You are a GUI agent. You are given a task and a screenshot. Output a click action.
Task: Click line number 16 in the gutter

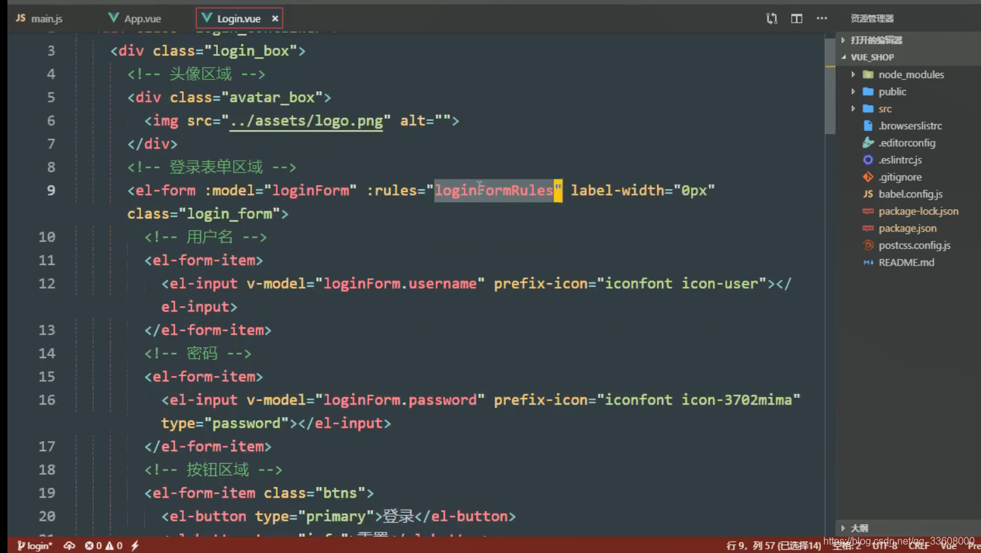tap(47, 400)
